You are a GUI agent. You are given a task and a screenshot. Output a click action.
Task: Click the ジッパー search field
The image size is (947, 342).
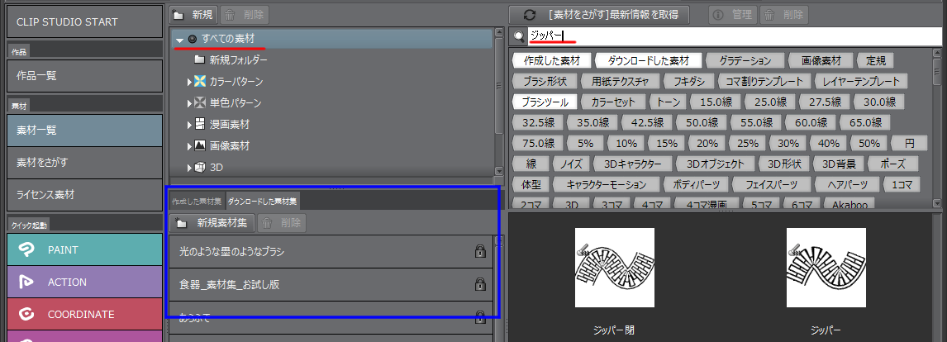click(735, 36)
